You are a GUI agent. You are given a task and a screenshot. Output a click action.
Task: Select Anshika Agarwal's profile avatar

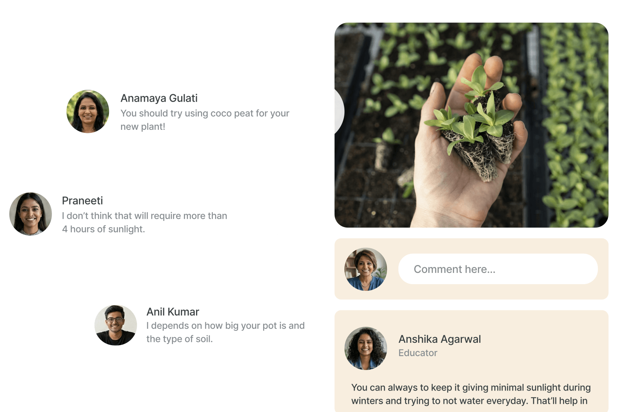tap(366, 348)
